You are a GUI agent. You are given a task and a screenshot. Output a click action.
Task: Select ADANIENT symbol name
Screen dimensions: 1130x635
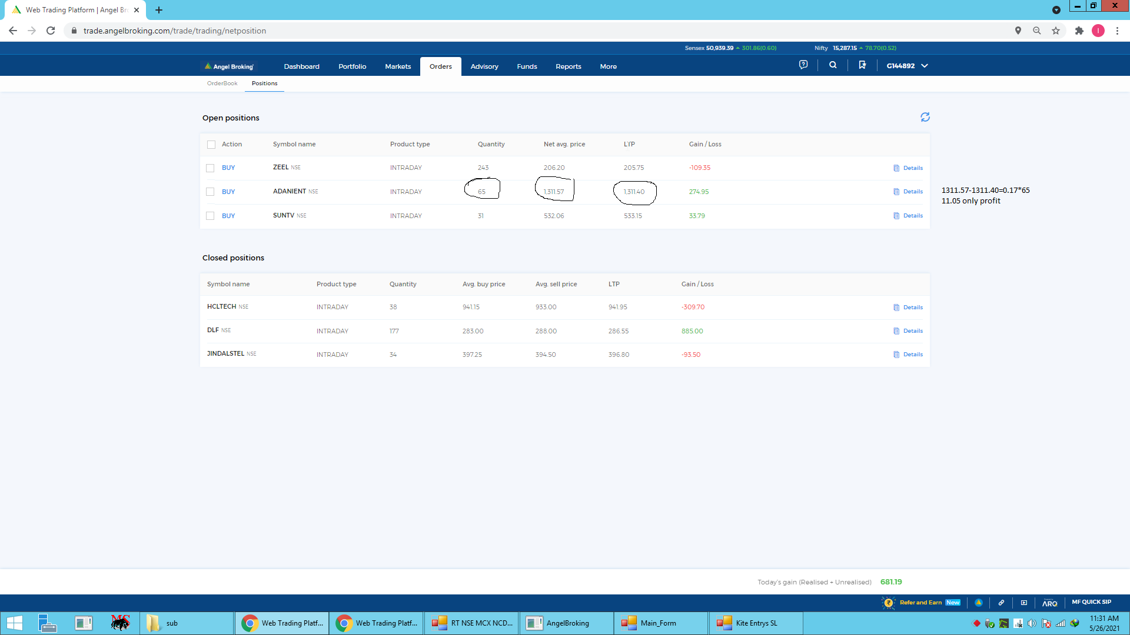pos(290,191)
